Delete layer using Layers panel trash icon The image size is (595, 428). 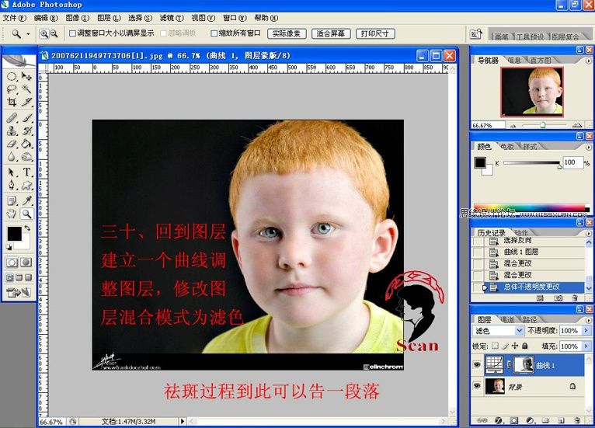pyautogui.click(x=577, y=420)
